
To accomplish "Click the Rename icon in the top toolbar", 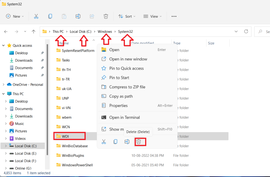I will [78, 16].
